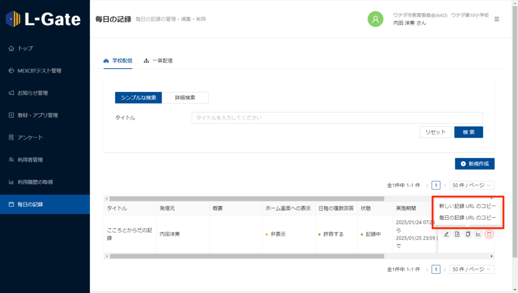Switch to シンプルな検索 mode
Image resolution: width=518 pixels, height=293 pixels.
(138, 97)
